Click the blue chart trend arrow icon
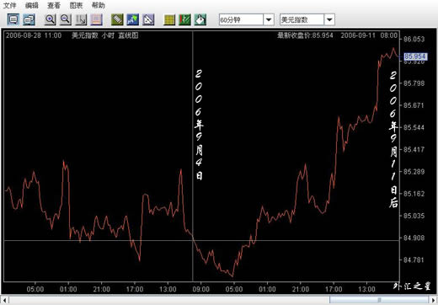 (132, 19)
